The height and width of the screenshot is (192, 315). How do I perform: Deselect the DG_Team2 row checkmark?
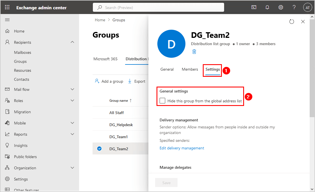point(99,149)
